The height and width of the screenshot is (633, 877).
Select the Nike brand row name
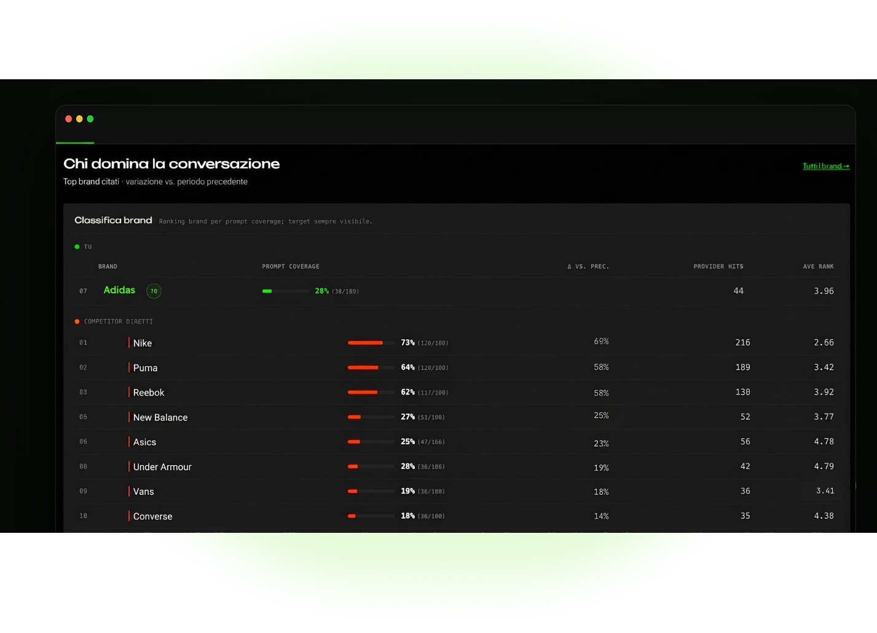point(143,343)
